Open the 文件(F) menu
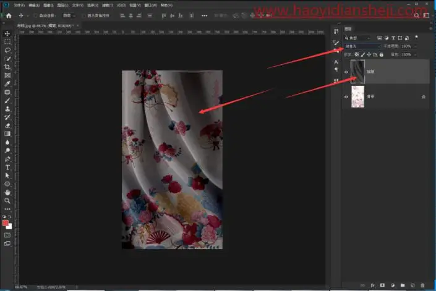Image resolution: width=436 pixels, height=291 pixels. pos(19,6)
